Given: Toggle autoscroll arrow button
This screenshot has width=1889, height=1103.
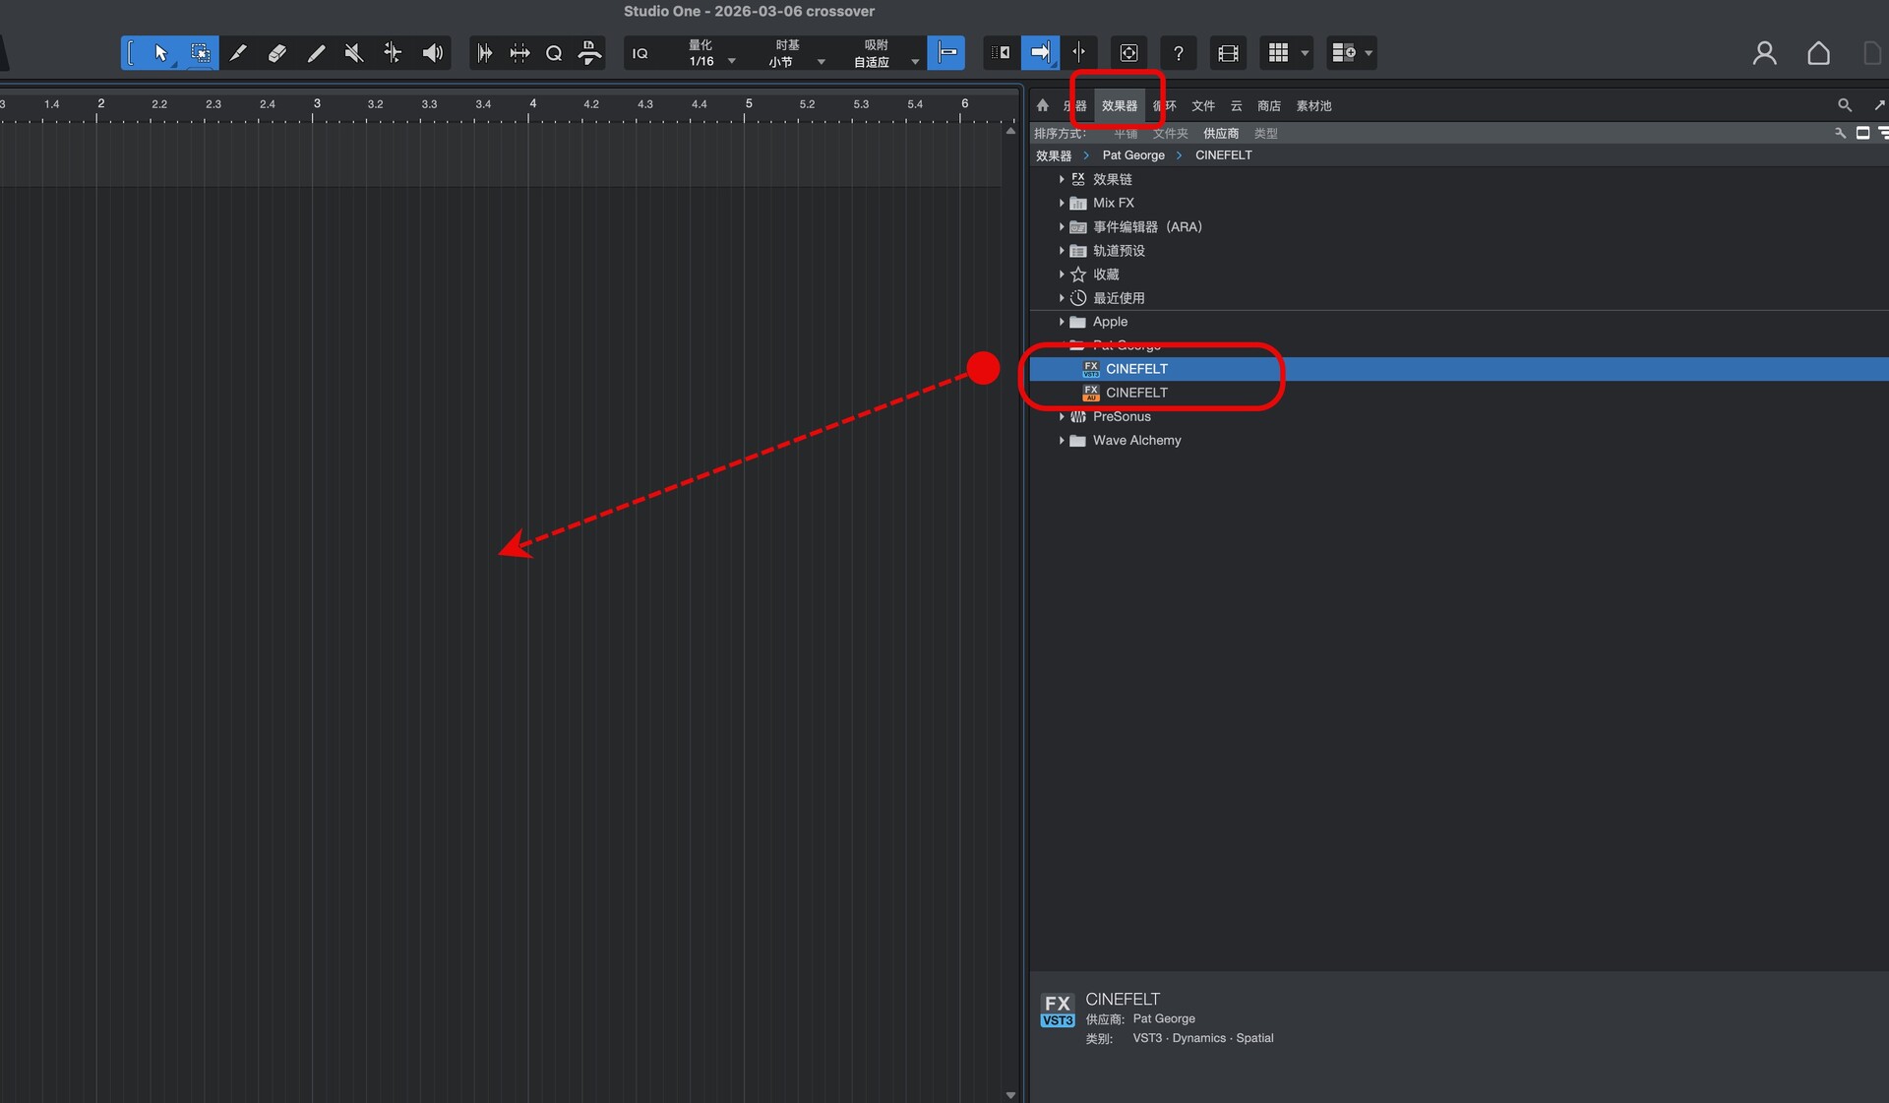Looking at the screenshot, I should [x=1040, y=53].
